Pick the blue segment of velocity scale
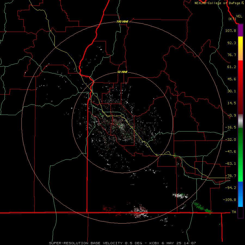This screenshot has height=245, width=245. [x=240, y=194]
